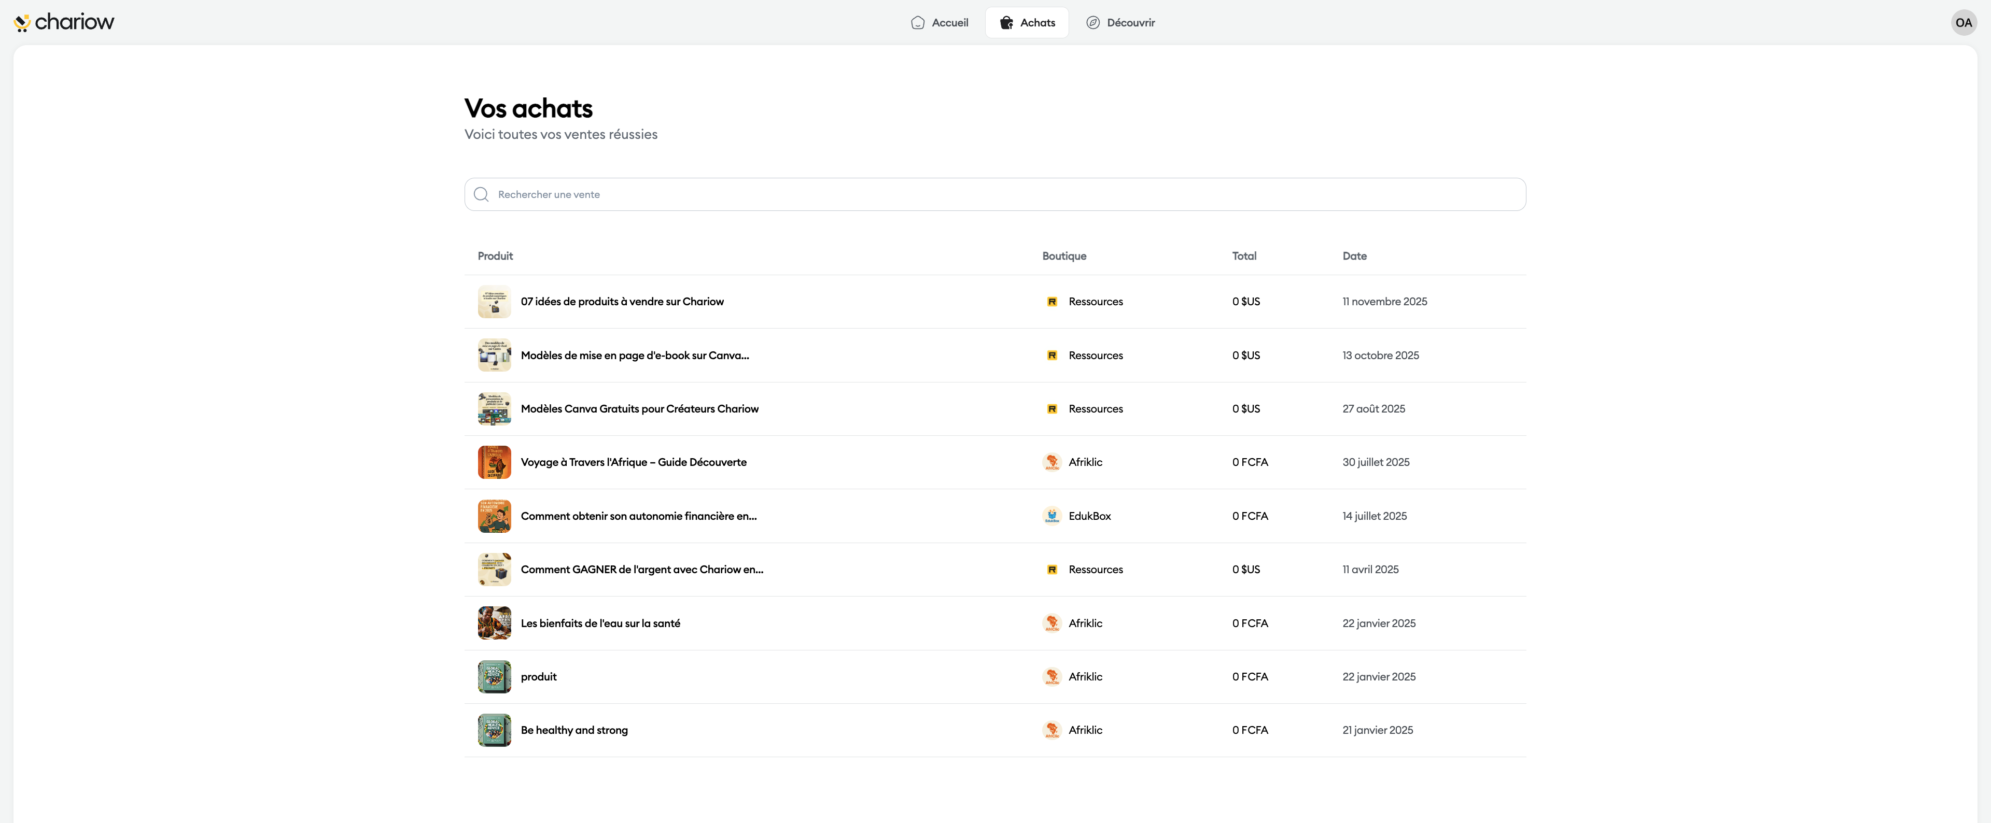Open Modèles Canva Gratuits pour Créateurs purchase
The height and width of the screenshot is (823, 1991).
[639, 409]
